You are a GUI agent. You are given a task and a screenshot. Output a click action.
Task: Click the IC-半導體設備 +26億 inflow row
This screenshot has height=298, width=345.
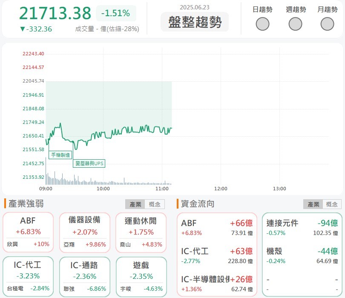217,284
